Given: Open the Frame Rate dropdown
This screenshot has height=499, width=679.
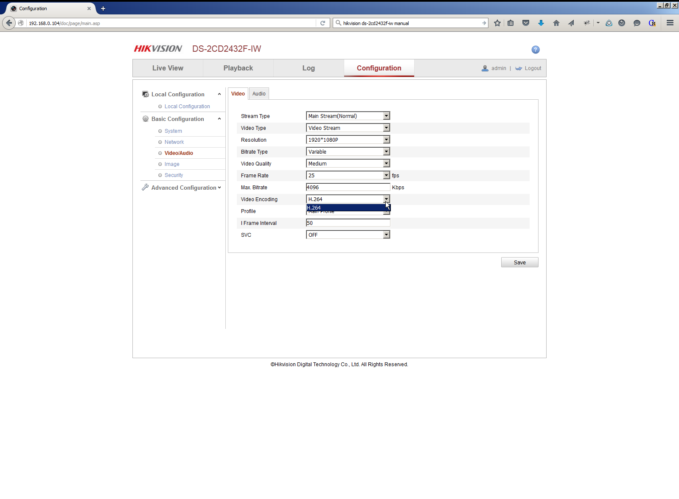Looking at the screenshot, I should click(348, 175).
